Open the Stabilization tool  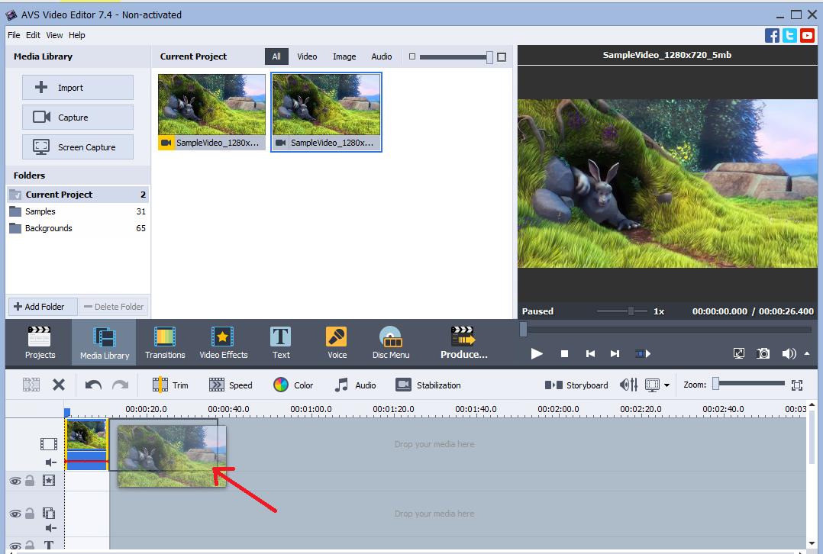(x=428, y=385)
